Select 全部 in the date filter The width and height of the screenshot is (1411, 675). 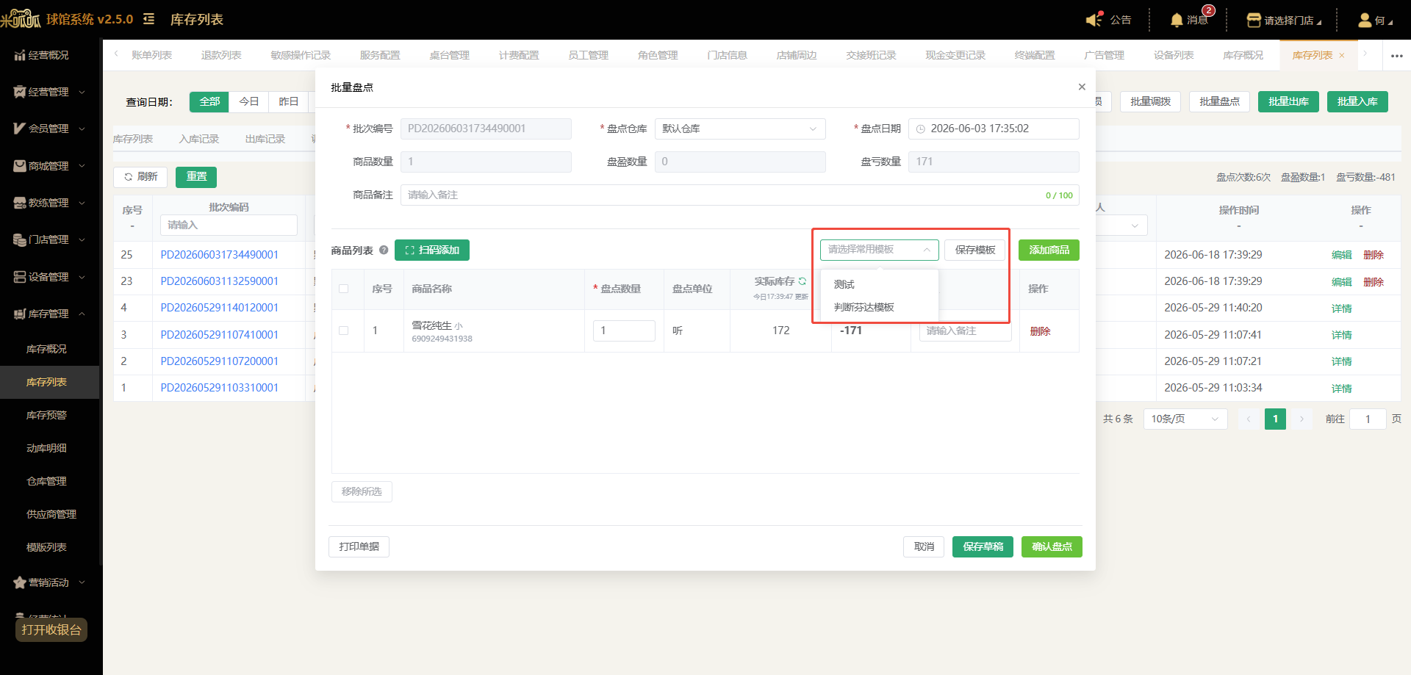(x=209, y=101)
